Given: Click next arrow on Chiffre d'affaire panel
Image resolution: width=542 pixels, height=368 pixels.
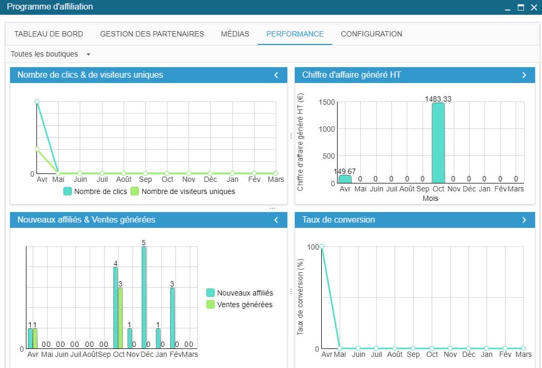Looking at the screenshot, I should pyautogui.click(x=524, y=75).
